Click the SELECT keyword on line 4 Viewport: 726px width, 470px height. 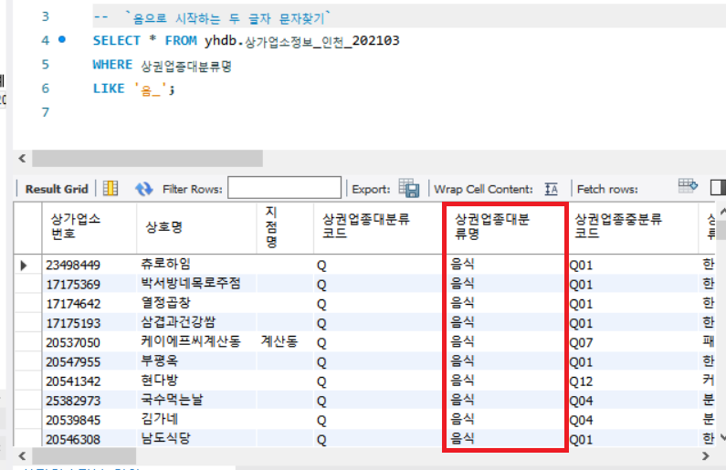116,41
